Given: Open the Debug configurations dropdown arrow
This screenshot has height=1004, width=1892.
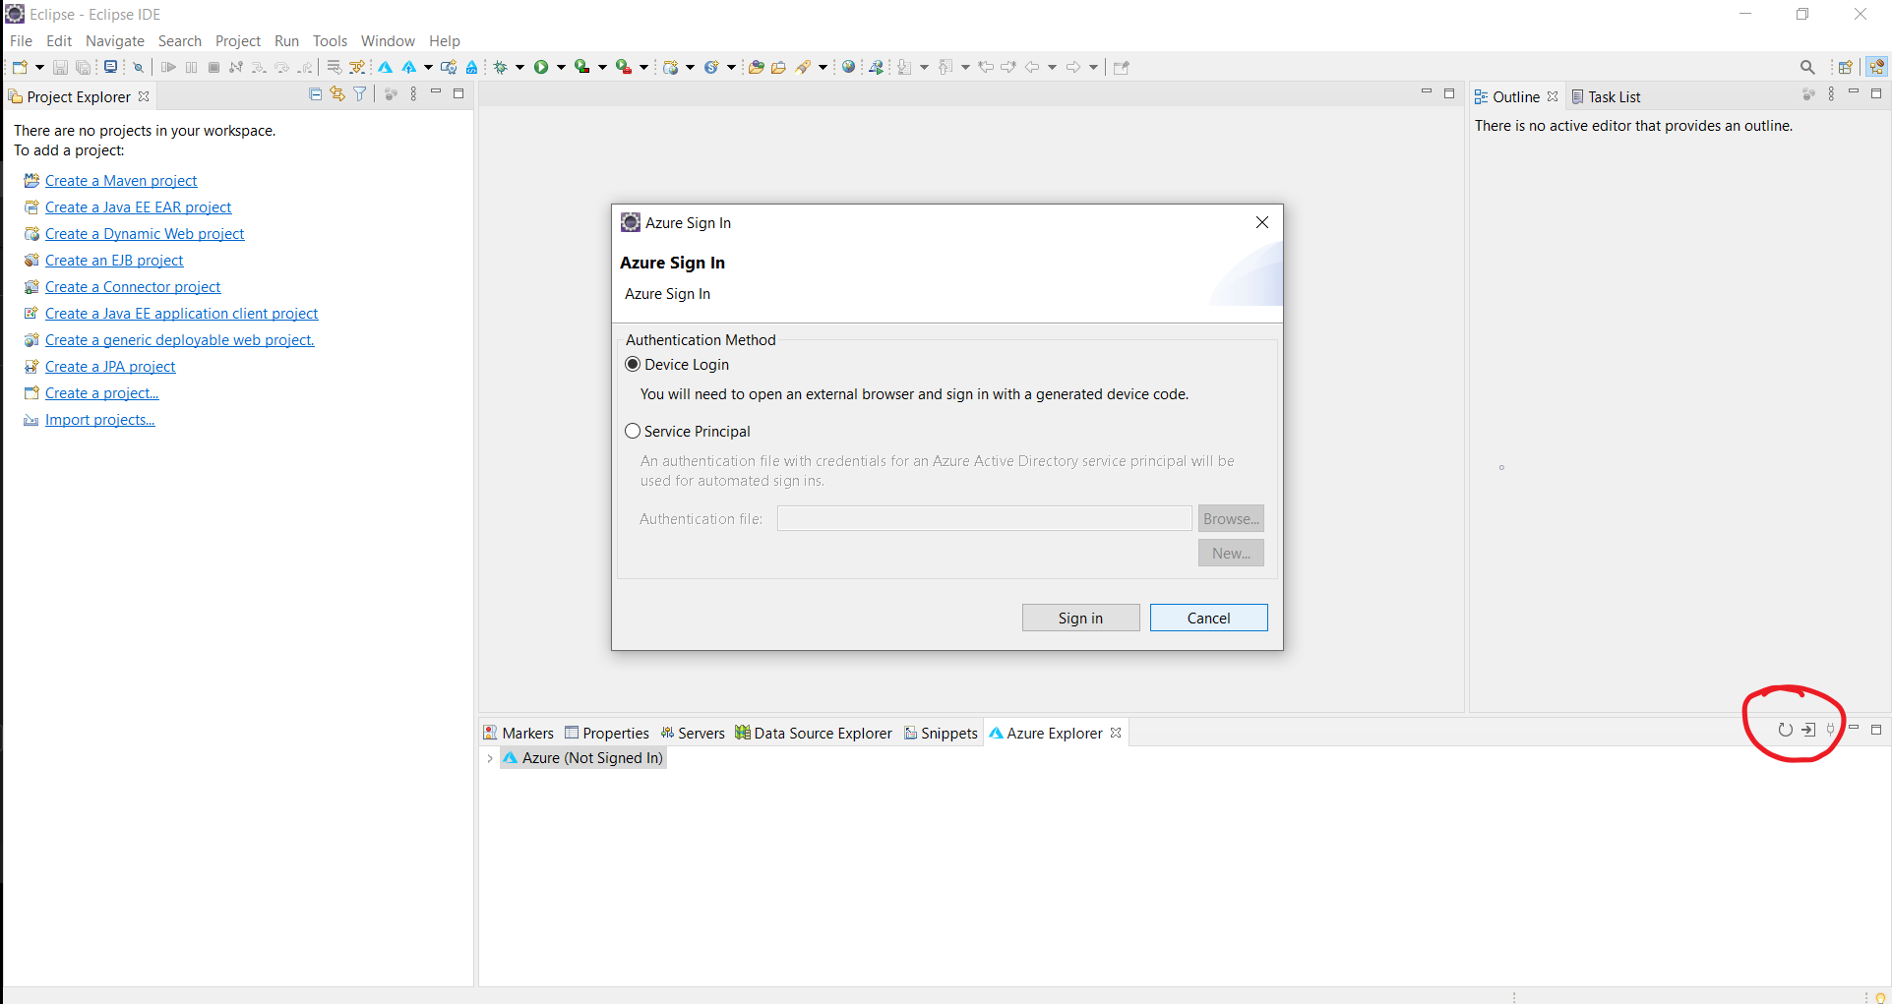Looking at the screenshot, I should pos(520,67).
